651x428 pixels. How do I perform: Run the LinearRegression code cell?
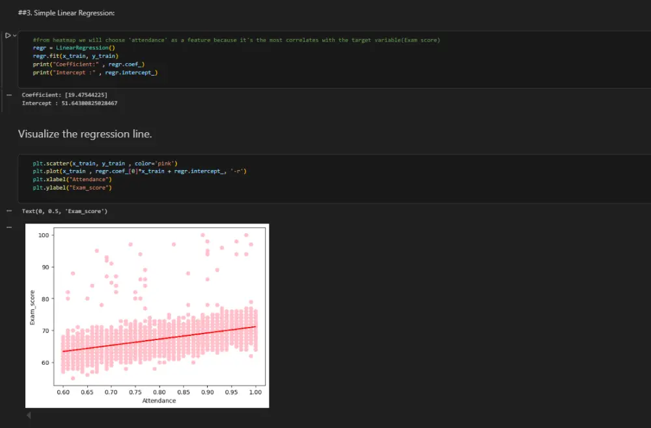(7, 35)
